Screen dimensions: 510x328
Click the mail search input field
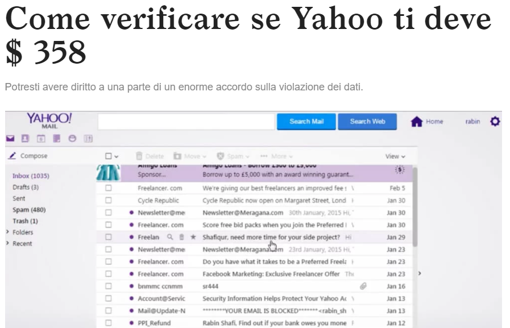[186, 122]
